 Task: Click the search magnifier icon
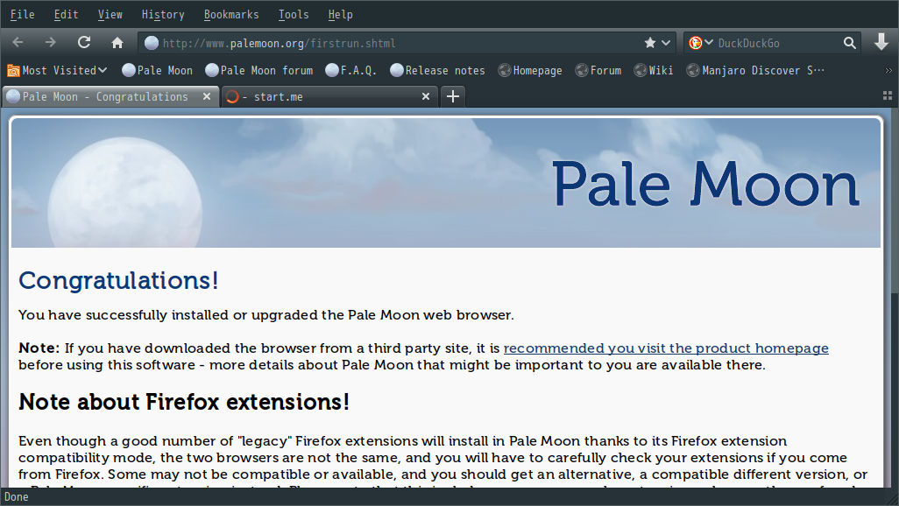click(849, 43)
